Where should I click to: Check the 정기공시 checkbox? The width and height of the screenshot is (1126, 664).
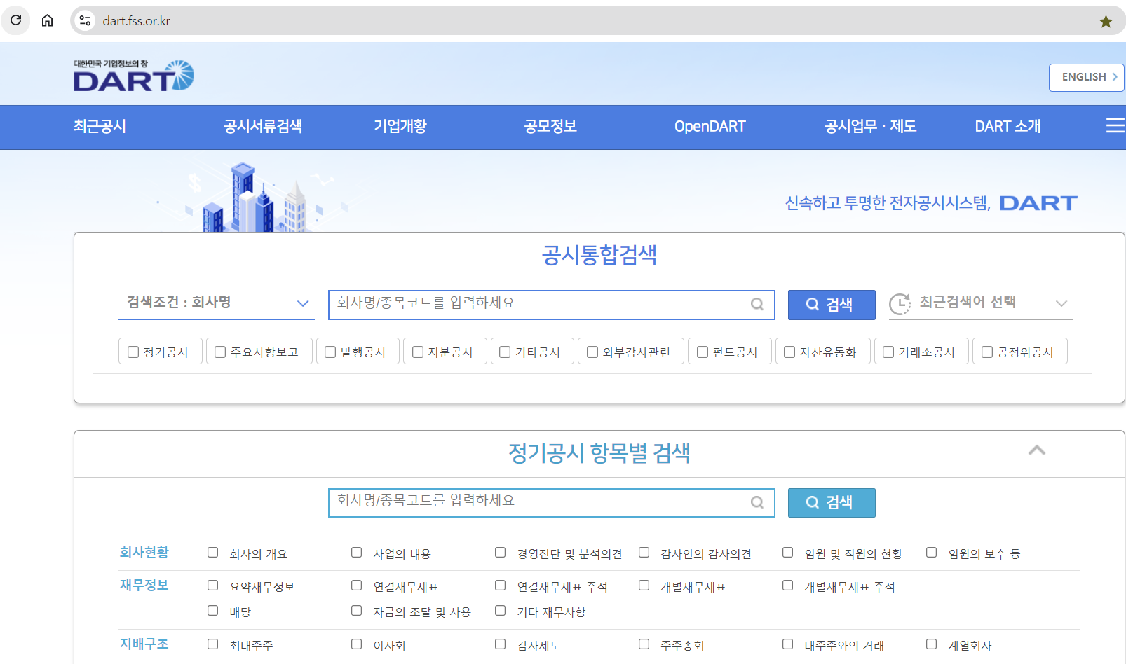(133, 352)
